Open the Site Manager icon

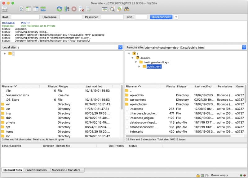point(5,9)
